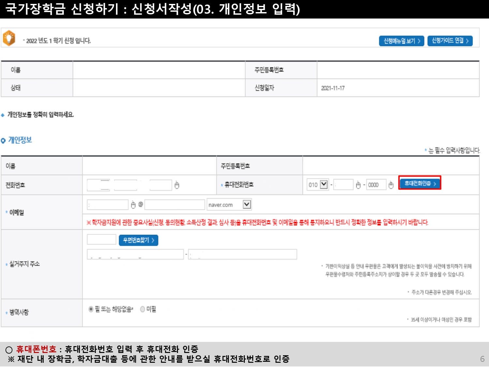489x367 pixels.
Task: Click the 실거주지 주소 label
Action: [24, 264]
